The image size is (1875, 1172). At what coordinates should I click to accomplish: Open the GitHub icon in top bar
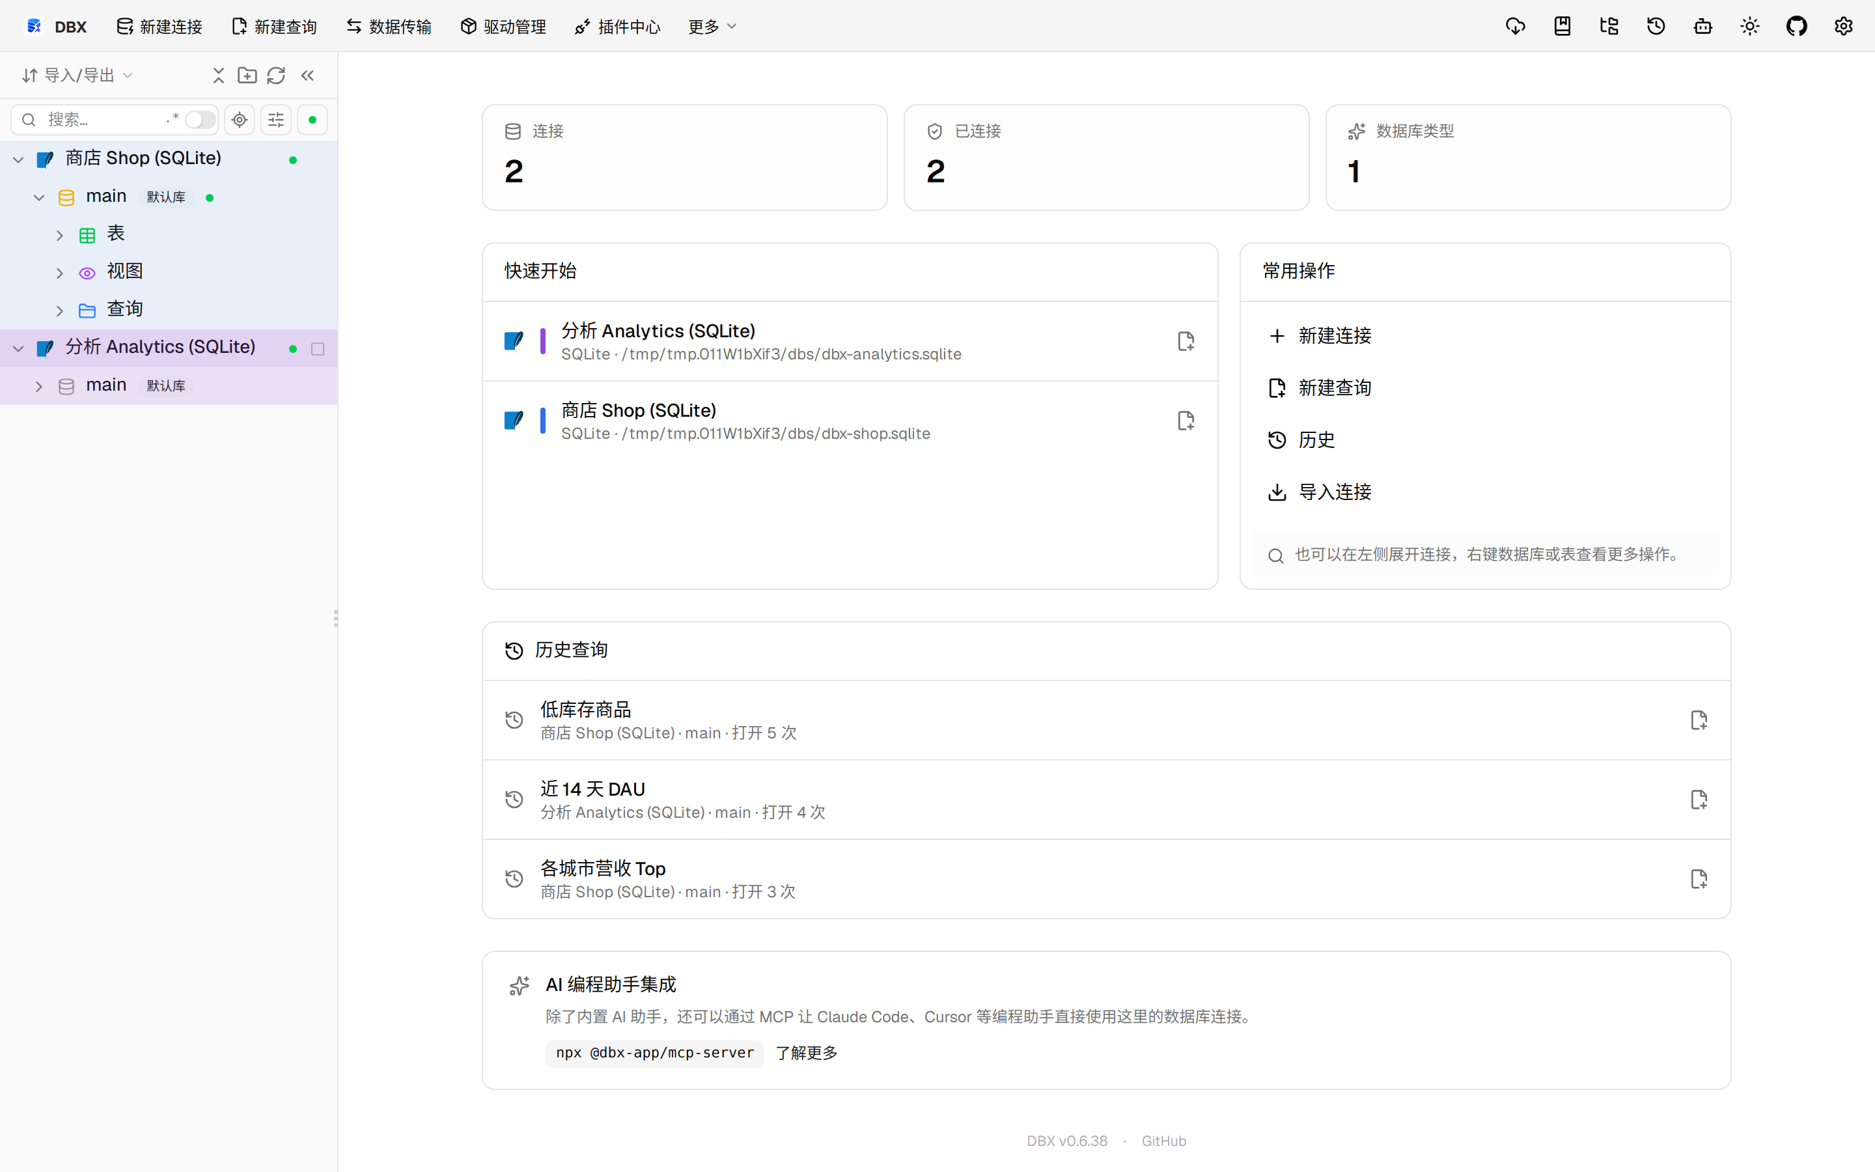click(x=1797, y=26)
